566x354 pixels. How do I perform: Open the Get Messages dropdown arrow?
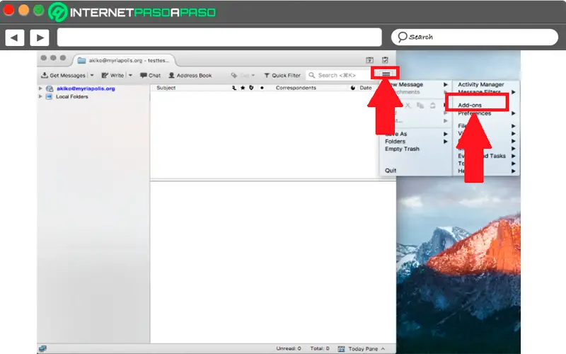point(92,75)
